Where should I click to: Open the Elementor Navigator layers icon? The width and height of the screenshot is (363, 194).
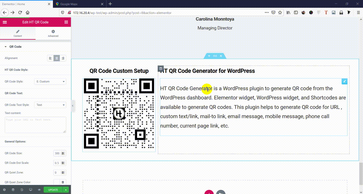pyautogui.click(x=13, y=190)
